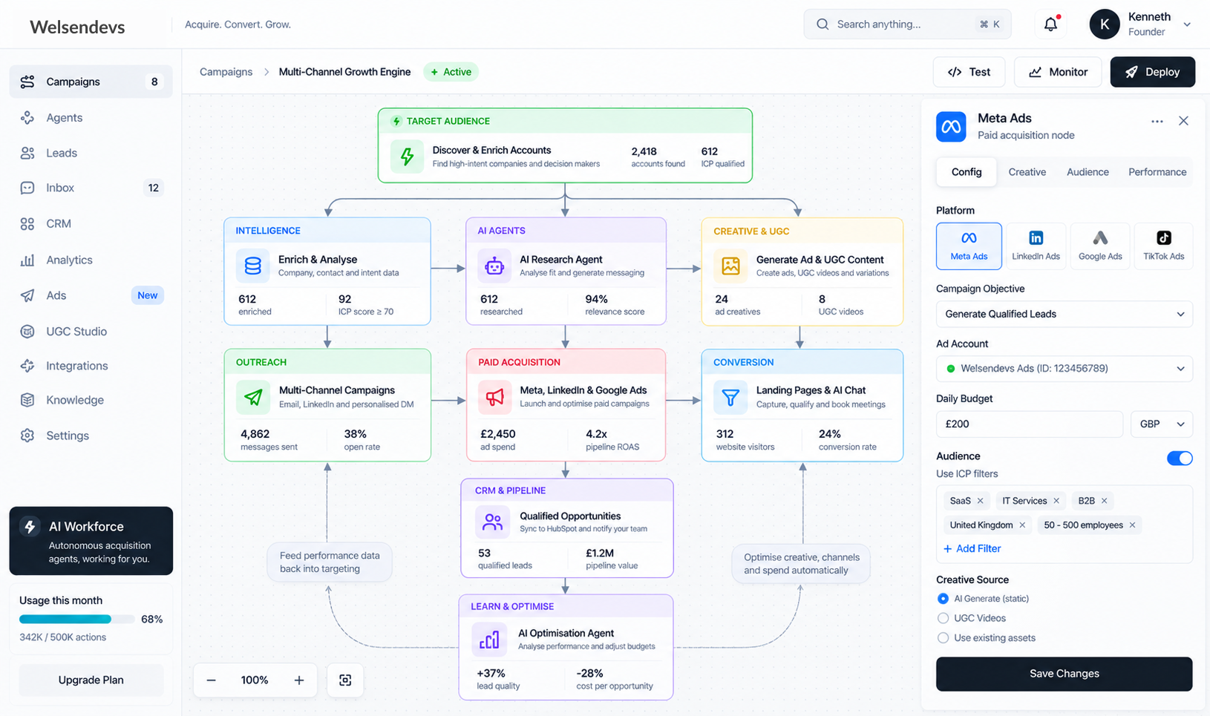The height and width of the screenshot is (716, 1210).
Task: Select Use existing assets option
Action: tap(943, 638)
